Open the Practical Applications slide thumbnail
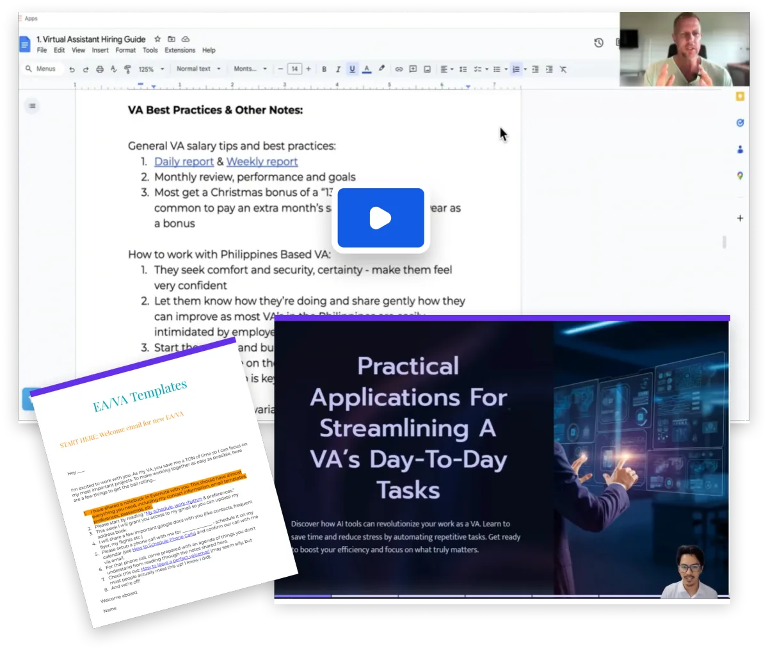768x653 pixels. coord(502,458)
